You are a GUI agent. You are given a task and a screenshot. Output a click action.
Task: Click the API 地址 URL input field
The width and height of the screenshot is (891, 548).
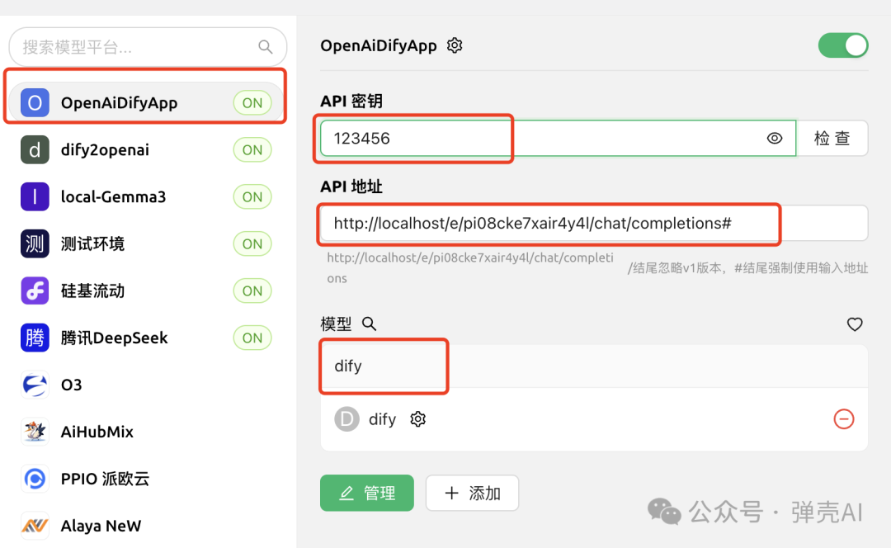pos(594,224)
